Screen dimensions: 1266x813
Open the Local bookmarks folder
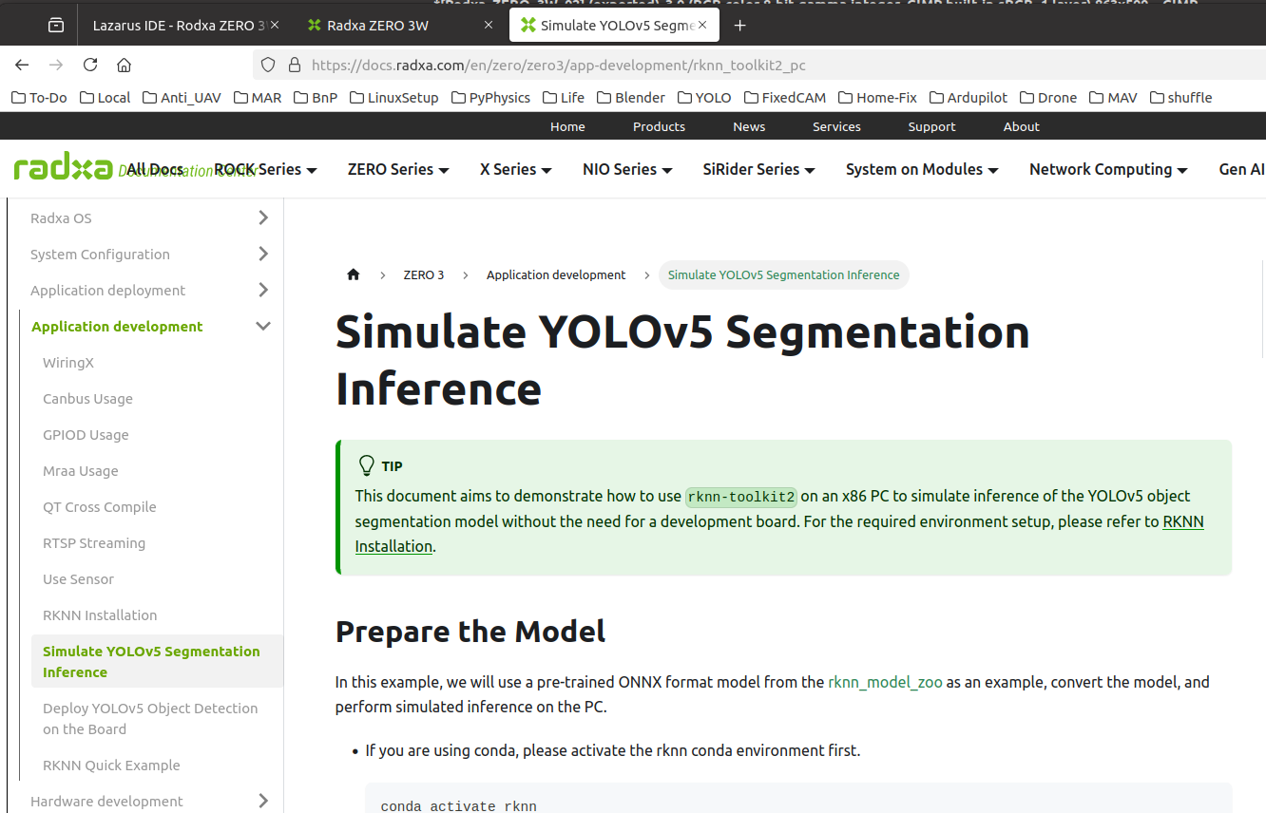click(105, 97)
